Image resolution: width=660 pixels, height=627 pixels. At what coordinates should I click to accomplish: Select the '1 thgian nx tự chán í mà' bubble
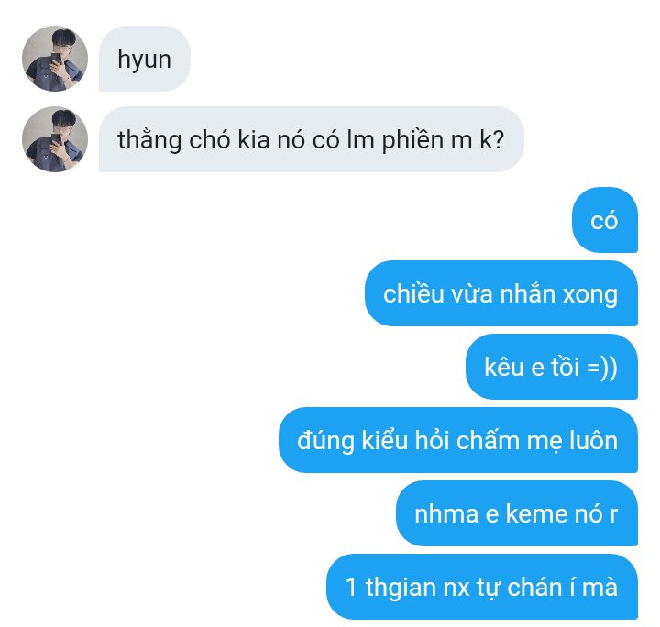point(482,587)
